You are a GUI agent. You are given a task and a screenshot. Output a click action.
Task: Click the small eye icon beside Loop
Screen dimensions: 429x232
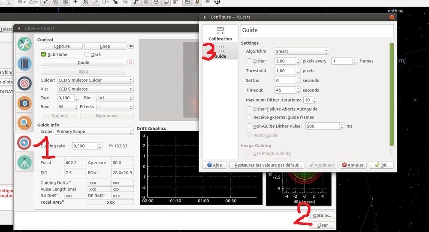tap(131, 46)
